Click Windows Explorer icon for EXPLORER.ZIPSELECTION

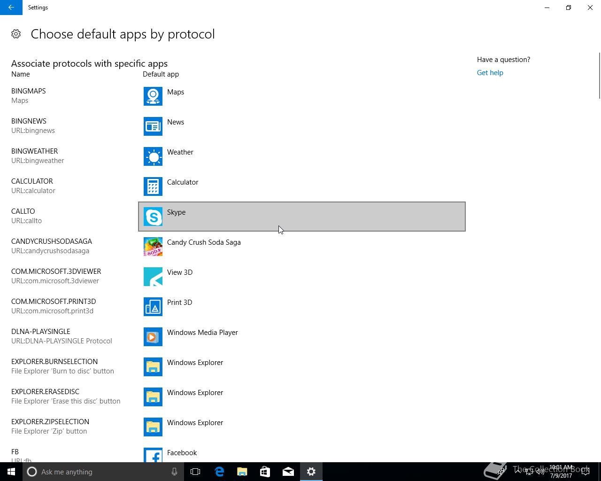click(x=153, y=427)
